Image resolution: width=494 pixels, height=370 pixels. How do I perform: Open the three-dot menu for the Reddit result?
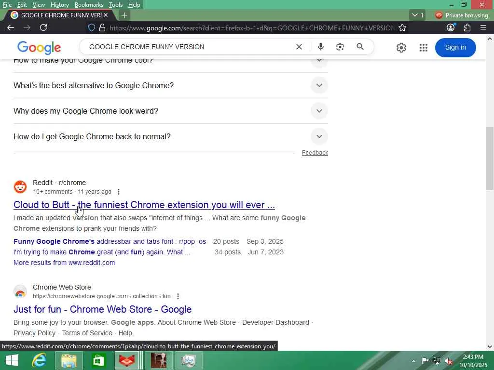tap(119, 192)
